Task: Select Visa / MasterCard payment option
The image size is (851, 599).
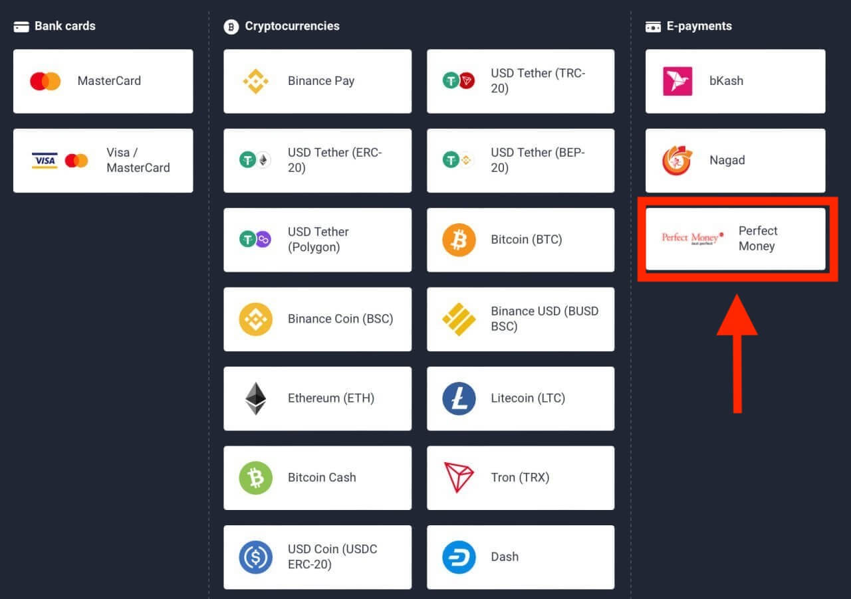Action: tap(103, 161)
